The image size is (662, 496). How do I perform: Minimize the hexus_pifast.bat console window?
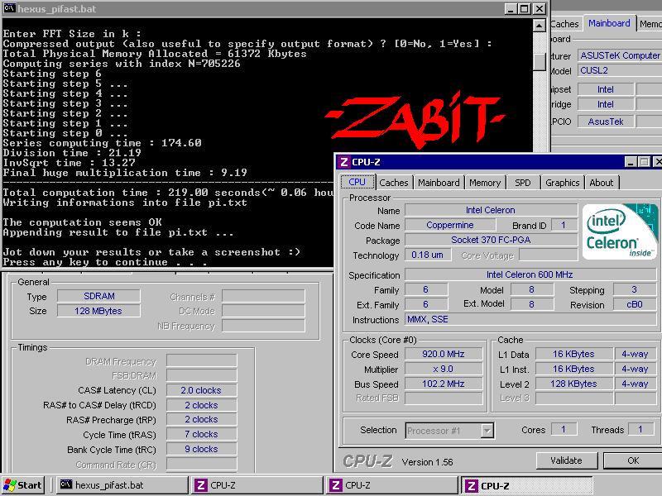click(x=511, y=8)
